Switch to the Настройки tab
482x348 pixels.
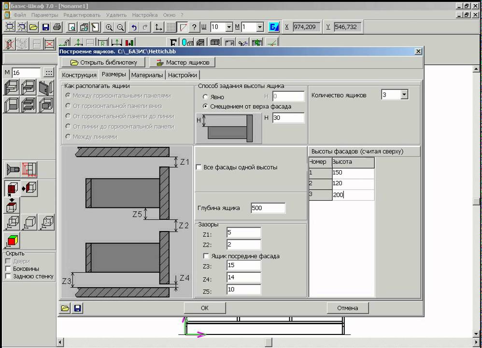pos(182,75)
